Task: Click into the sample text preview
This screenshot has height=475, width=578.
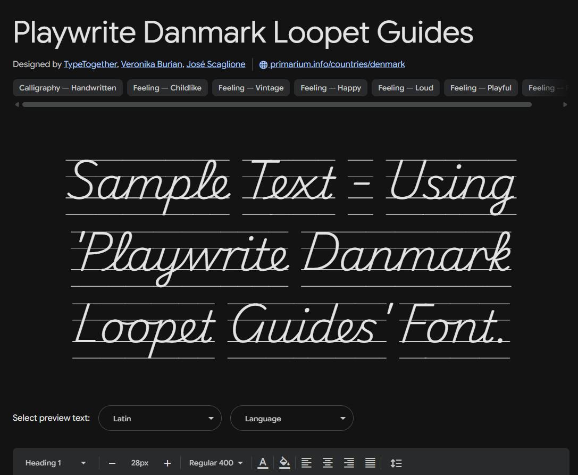Action: 291,258
